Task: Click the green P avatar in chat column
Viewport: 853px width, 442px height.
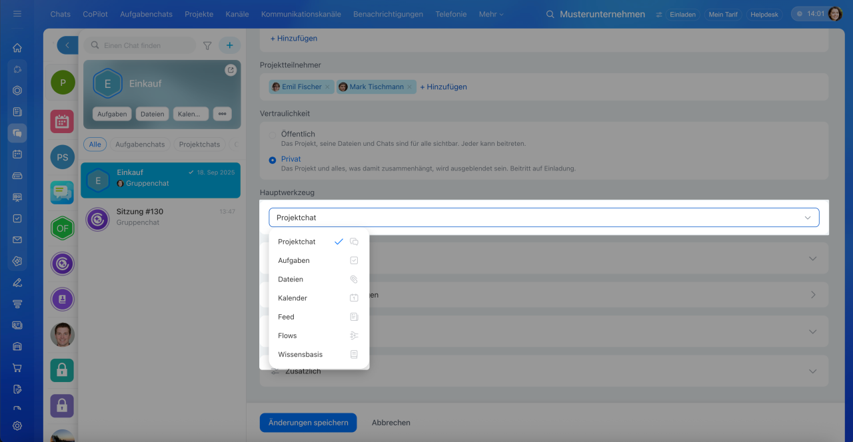Action: [x=63, y=83]
